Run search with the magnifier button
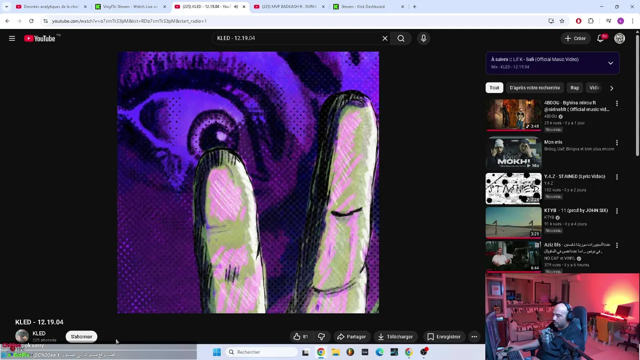This screenshot has height=360, width=640. [x=401, y=38]
